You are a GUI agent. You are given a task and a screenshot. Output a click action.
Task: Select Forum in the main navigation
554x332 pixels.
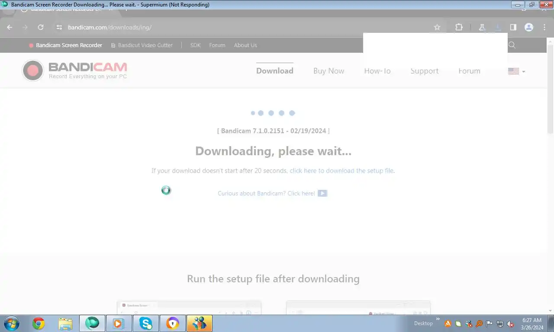(x=469, y=71)
